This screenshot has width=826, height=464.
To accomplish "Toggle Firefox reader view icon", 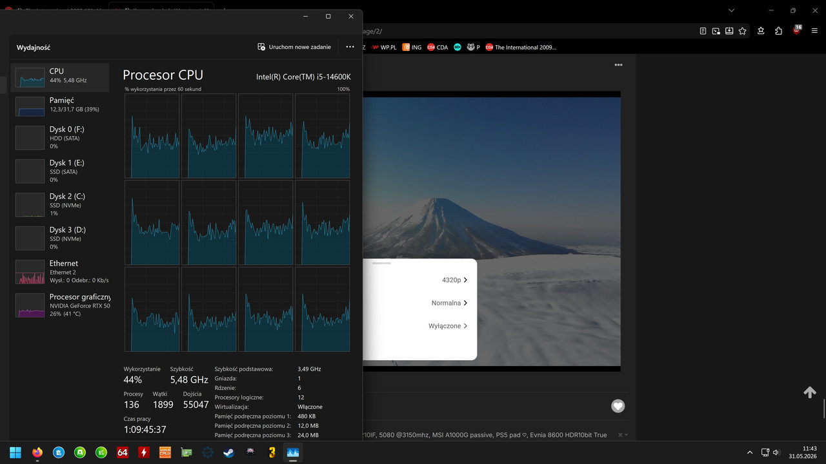I will (x=703, y=31).
